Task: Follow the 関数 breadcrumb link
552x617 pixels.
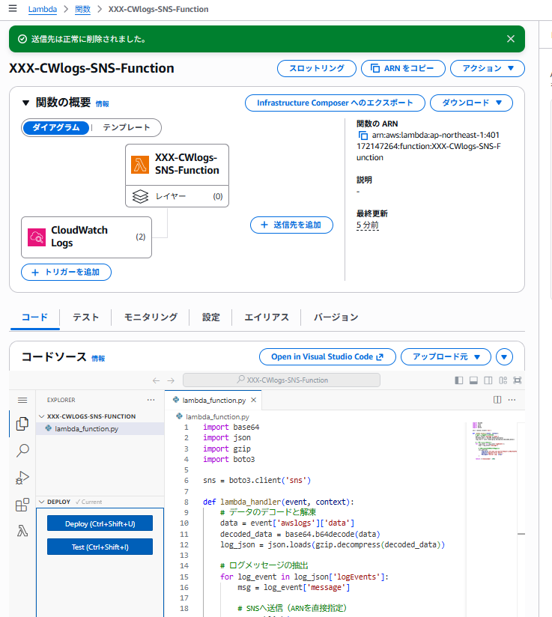Action: tap(82, 9)
